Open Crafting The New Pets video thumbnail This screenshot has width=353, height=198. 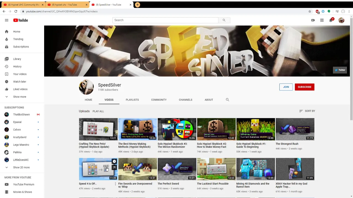click(x=98, y=129)
